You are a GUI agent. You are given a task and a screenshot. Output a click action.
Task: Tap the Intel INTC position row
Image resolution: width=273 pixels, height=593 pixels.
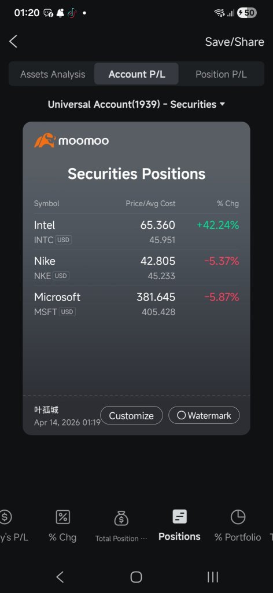[x=136, y=232]
